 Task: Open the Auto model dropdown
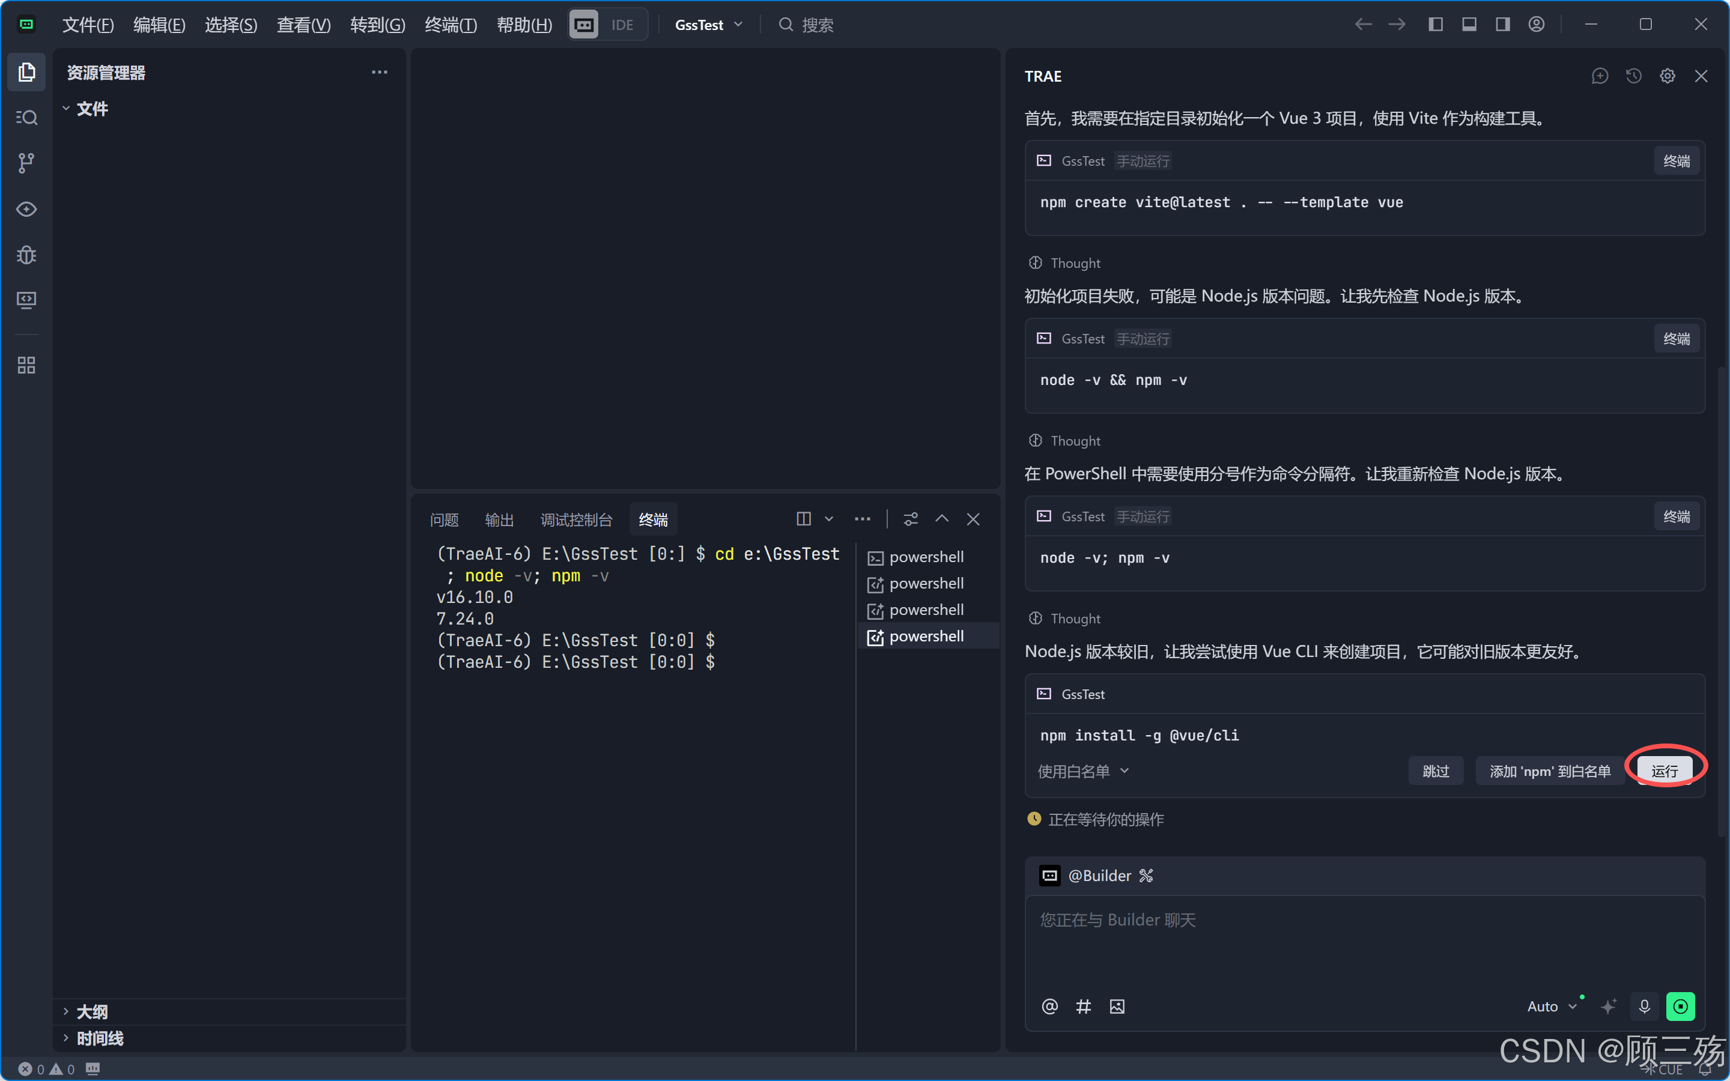tap(1551, 1007)
